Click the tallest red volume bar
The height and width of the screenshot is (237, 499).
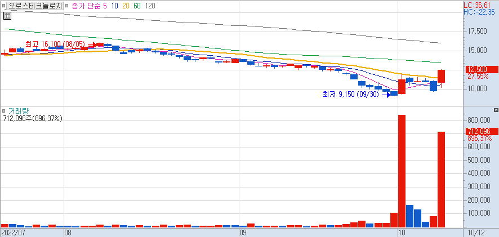click(402, 171)
